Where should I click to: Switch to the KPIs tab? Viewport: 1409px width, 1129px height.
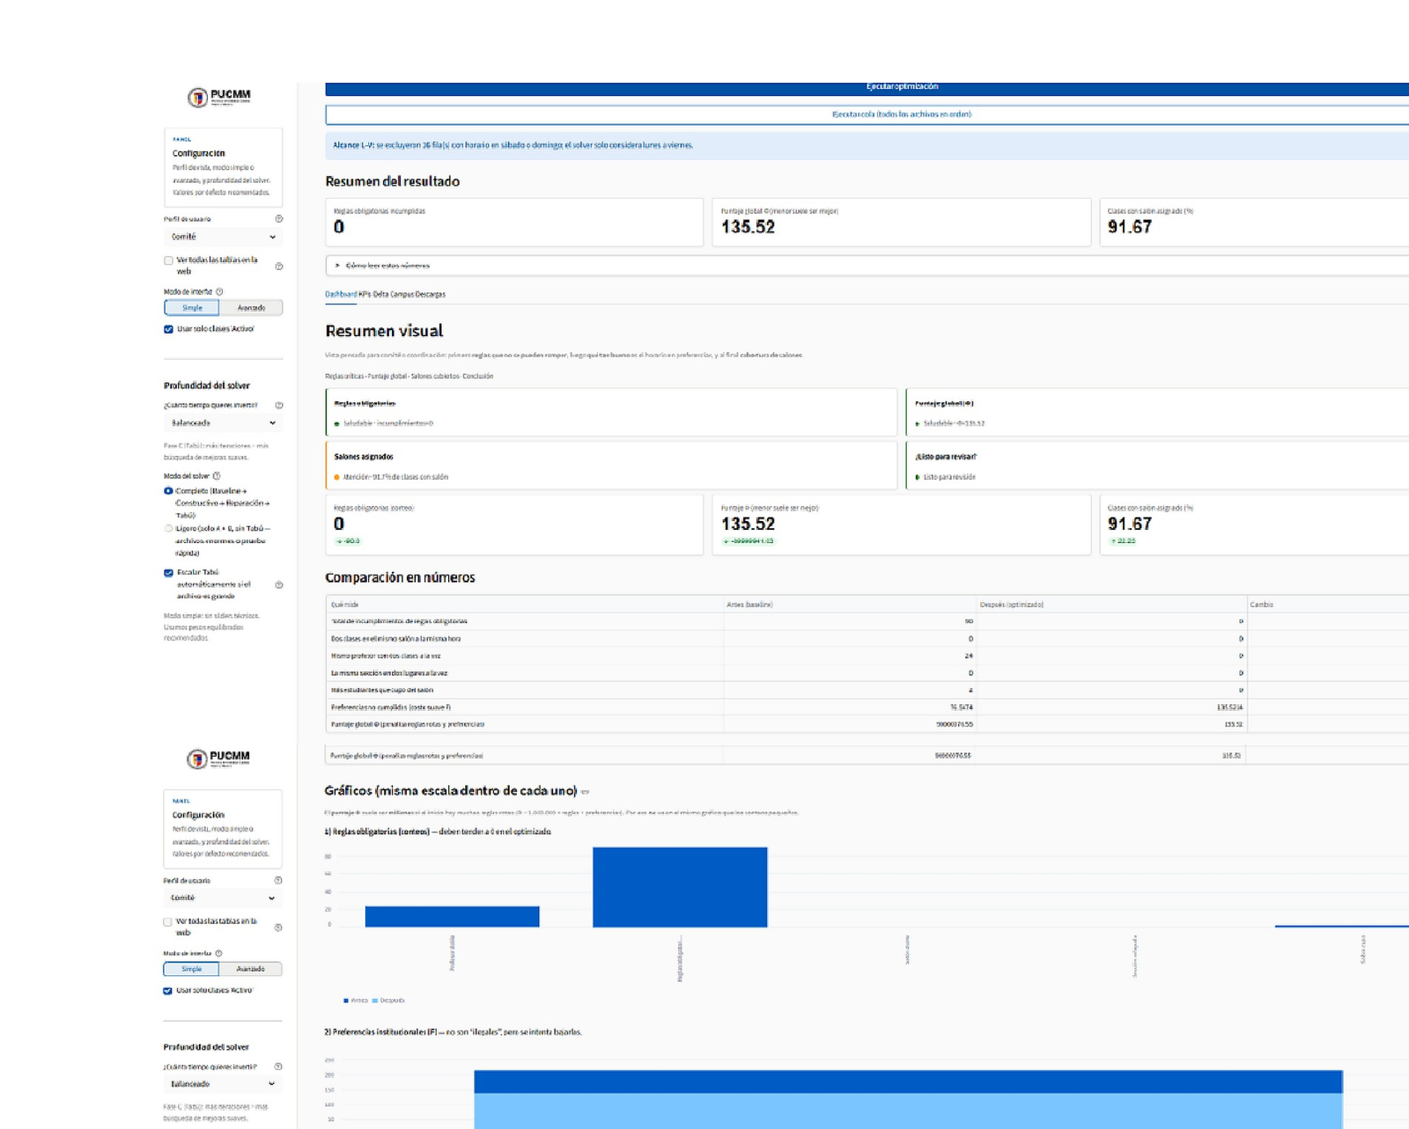(365, 295)
